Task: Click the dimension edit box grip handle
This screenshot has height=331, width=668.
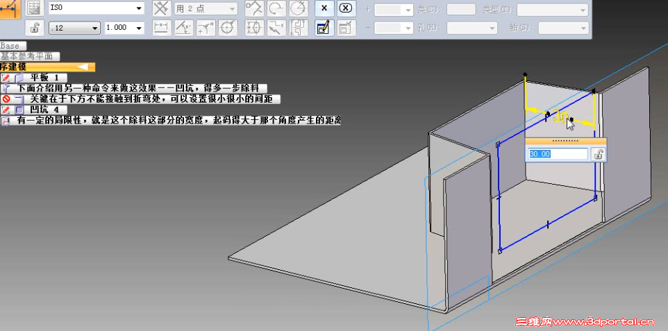Action: [565, 141]
